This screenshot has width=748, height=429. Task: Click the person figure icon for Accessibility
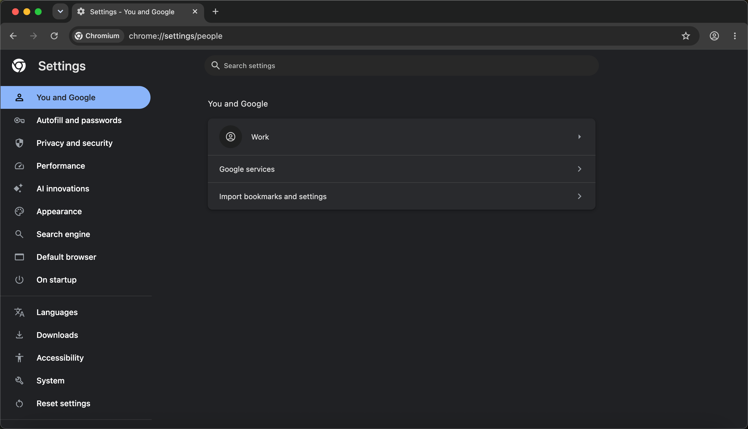pos(19,358)
